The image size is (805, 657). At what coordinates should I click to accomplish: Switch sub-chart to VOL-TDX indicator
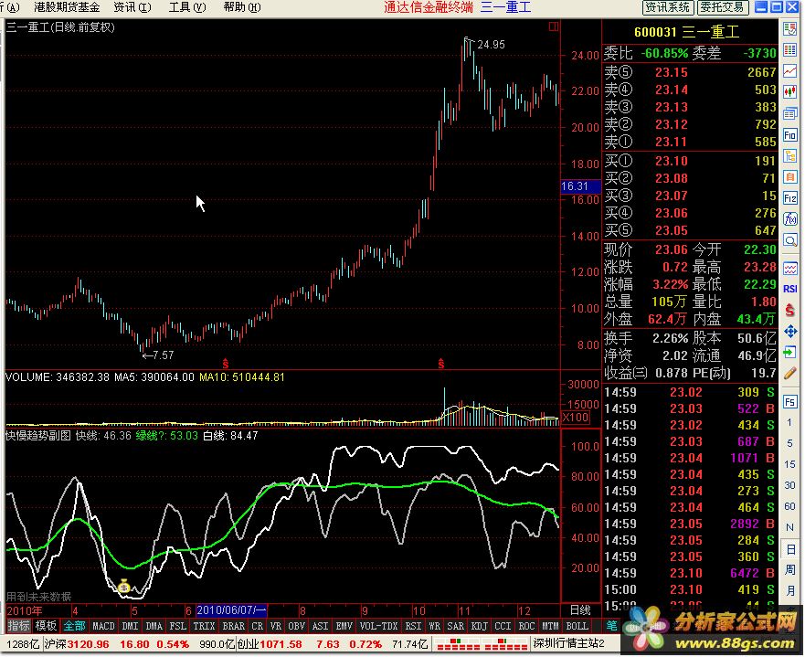click(378, 626)
